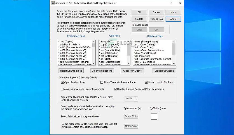Select *.iqp (Intelliquilter) entry
The image size is (234, 135).
click(113, 53)
